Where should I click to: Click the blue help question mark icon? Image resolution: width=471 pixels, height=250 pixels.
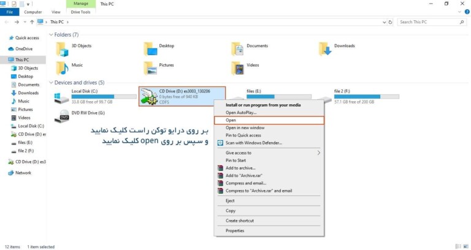(x=466, y=12)
